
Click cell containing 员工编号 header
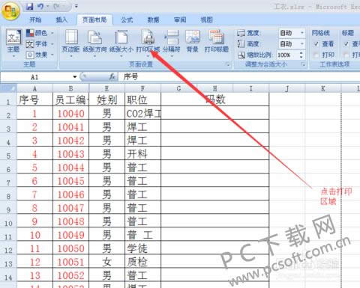(70, 99)
